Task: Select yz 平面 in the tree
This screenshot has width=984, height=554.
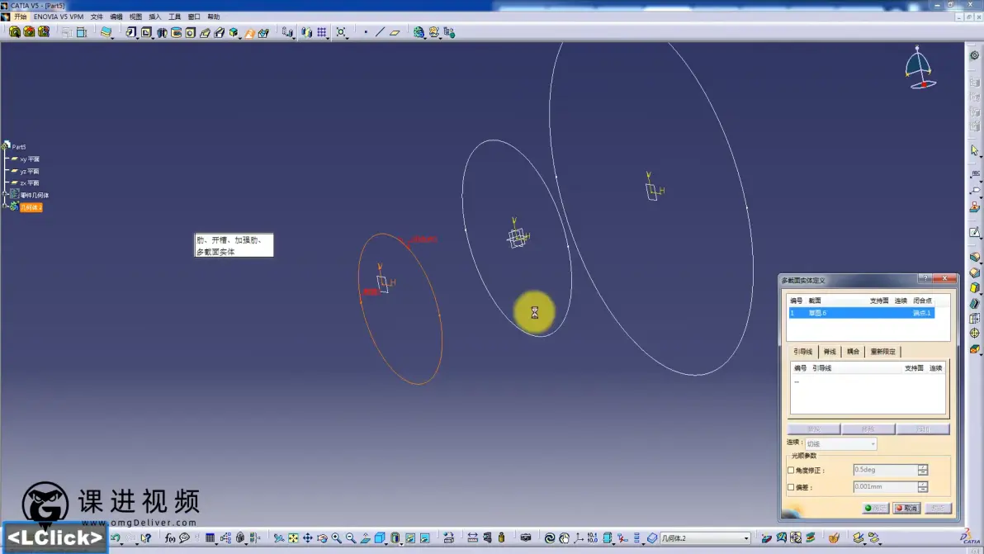Action: pos(30,171)
